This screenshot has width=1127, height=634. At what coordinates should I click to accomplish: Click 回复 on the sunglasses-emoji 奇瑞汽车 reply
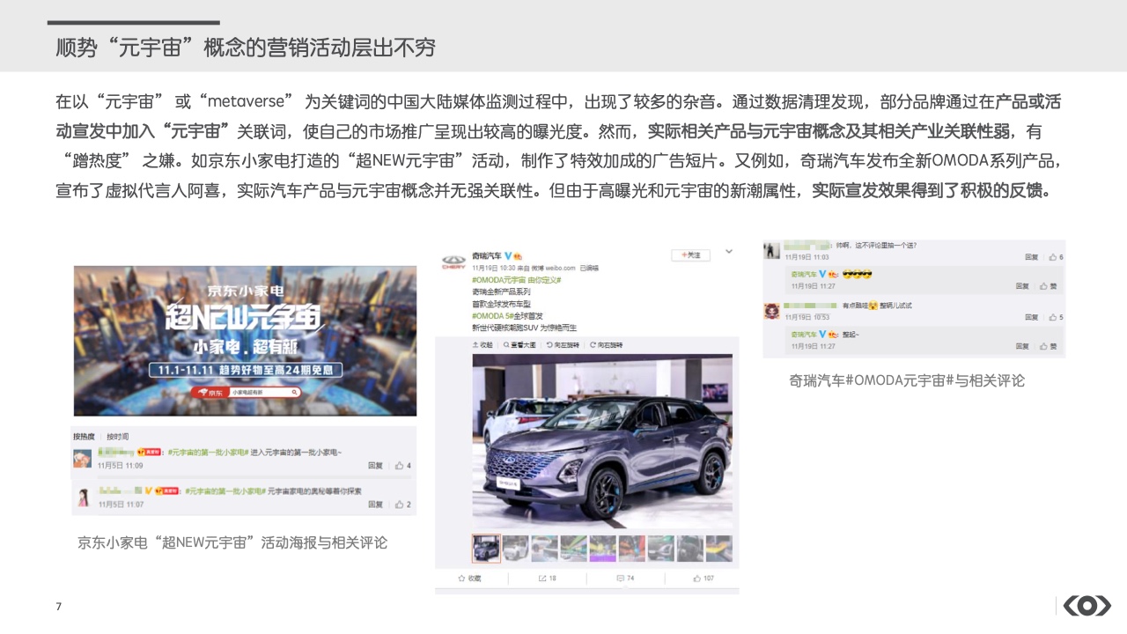pyautogui.click(x=1022, y=286)
